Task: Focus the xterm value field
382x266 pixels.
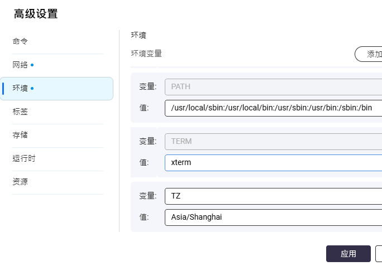Action: click(x=273, y=163)
